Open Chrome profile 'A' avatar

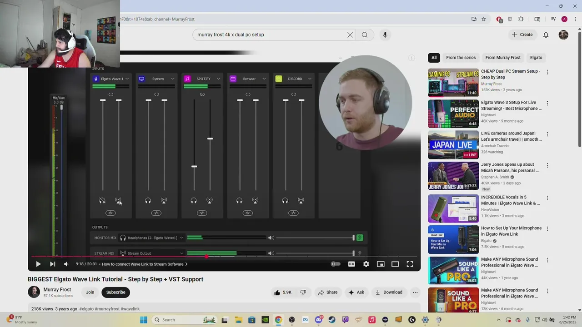point(564,19)
